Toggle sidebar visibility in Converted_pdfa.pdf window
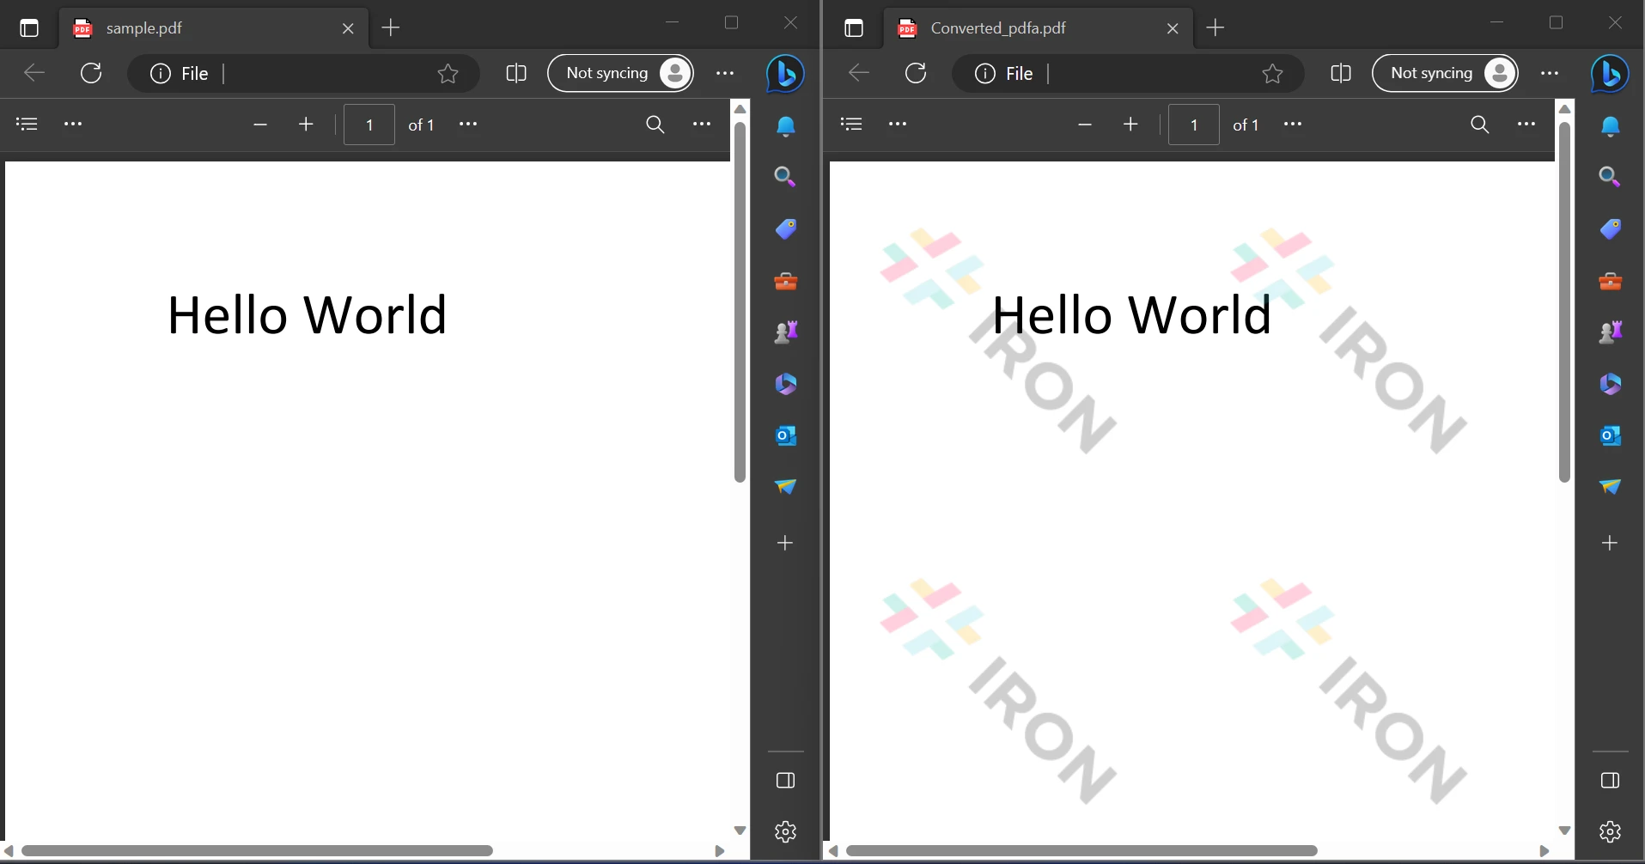Image resolution: width=1645 pixels, height=864 pixels. click(x=1610, y=781)
